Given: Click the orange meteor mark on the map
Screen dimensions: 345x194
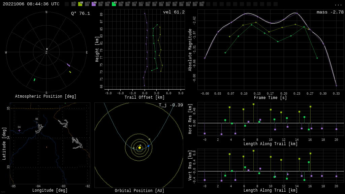Looking at the screenshot, I should pyautogui.click(x=46, y=147).
